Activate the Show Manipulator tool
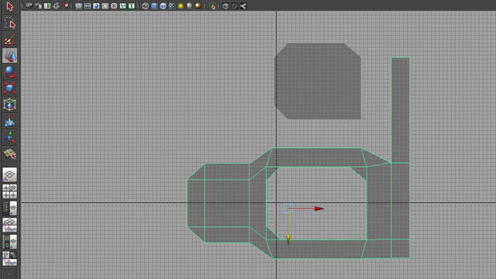Screen dimensions: 496x279 (9, 137)
